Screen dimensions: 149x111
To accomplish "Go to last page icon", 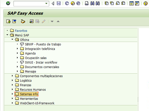I will 123,4.
